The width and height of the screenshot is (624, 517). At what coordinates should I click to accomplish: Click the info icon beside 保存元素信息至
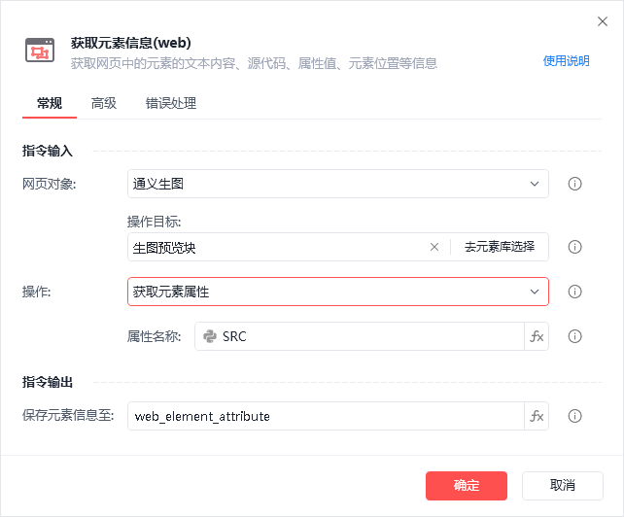click(574, 416)
